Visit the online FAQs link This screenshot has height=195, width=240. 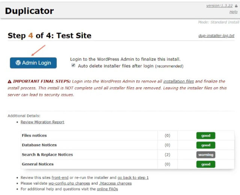pyautogui.click(x=107, y=189)
